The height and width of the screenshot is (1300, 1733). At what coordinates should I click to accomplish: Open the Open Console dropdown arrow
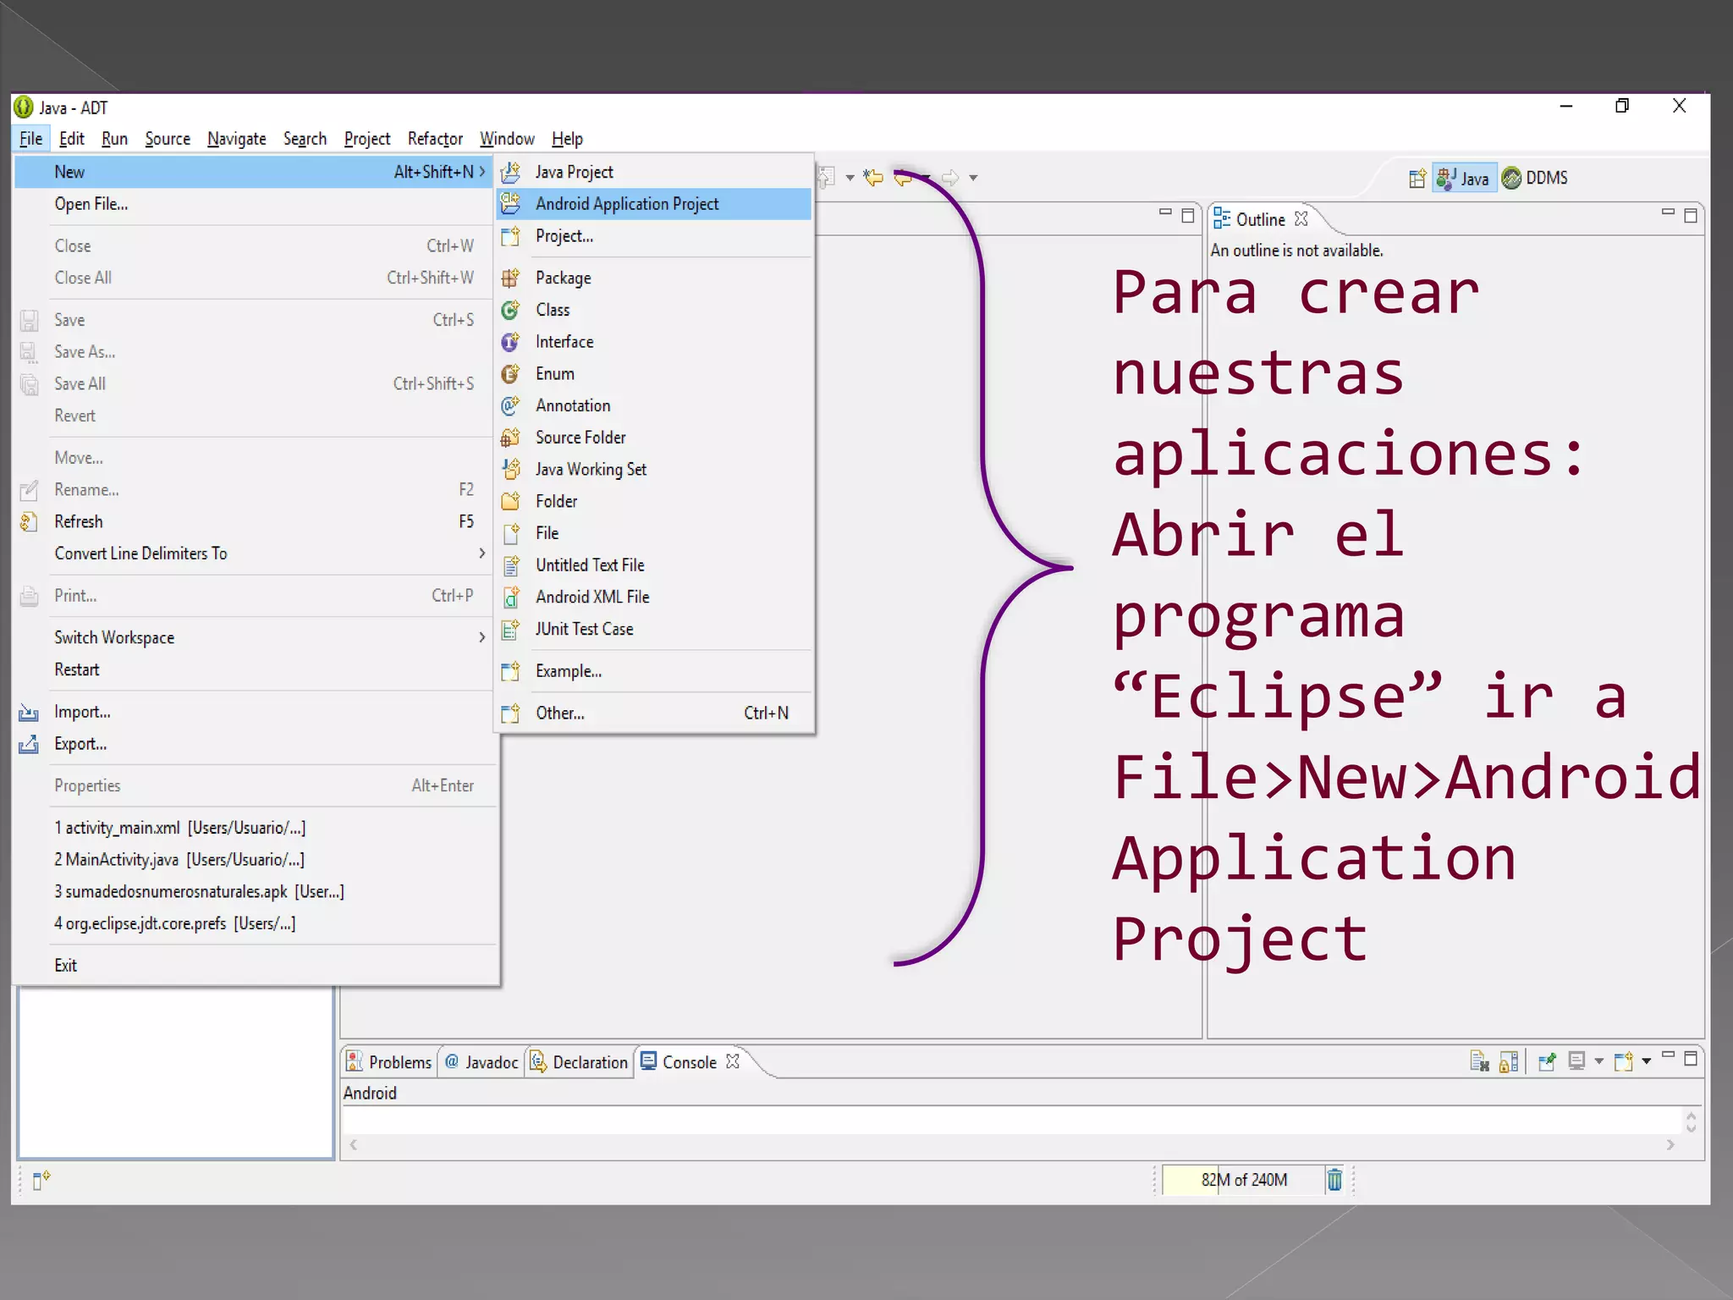click(1646, 1061)
